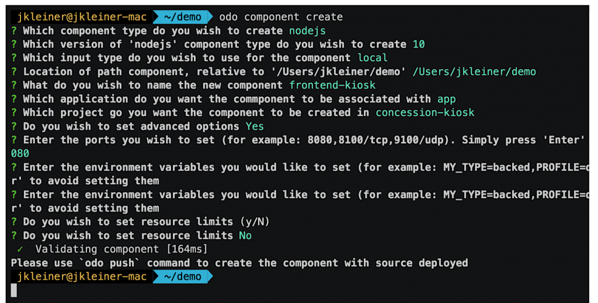
Task: Select the "nodejs" component type answer
Action: click(307, 30)
